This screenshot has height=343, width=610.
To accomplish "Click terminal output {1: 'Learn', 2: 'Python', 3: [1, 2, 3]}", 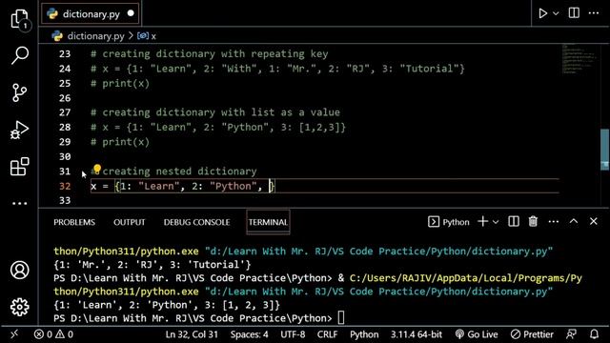I will [x=167, y=305].
